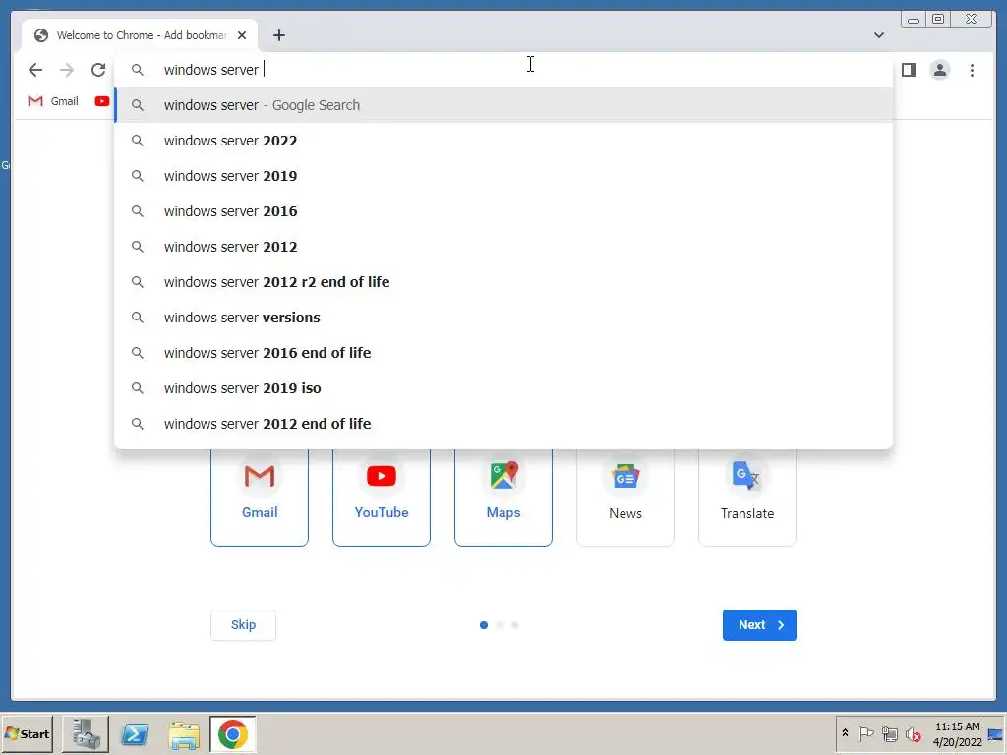Viewport: 1007px width, 755px height.
Task: Toggle the News bookmark card
Action: (625, 497)
